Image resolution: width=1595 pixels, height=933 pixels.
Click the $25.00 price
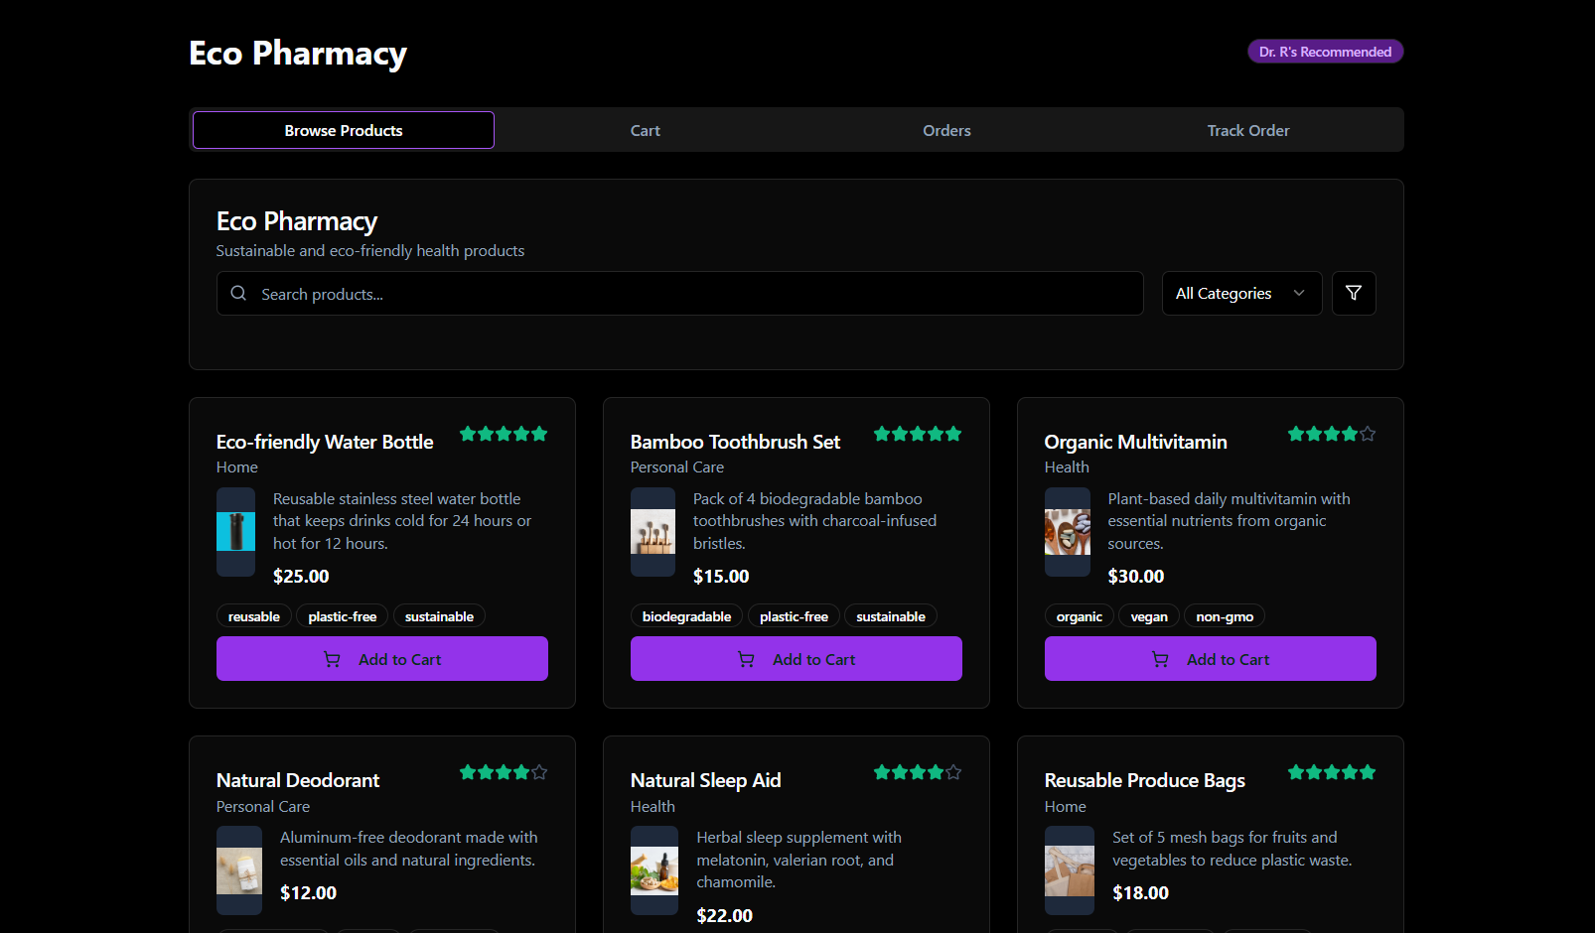(x=301, y=576)
